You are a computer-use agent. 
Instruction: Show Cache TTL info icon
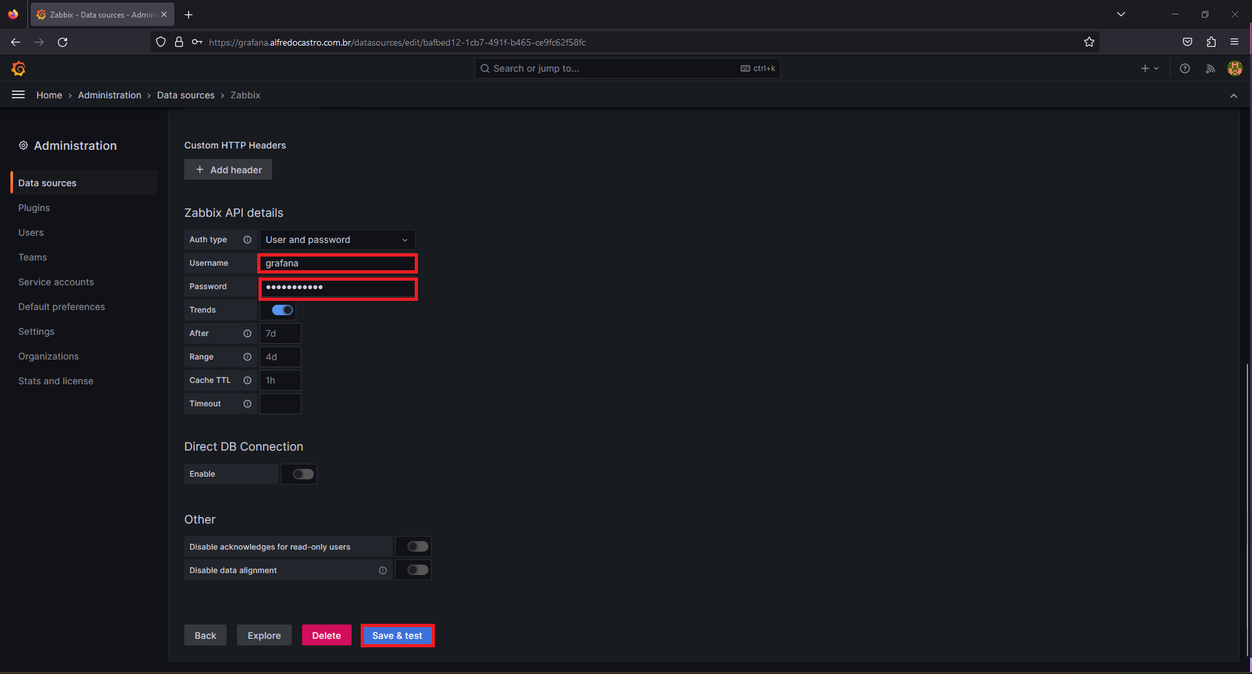pos(247,380)
